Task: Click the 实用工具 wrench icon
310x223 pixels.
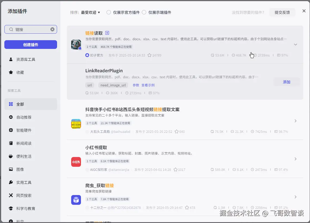Action: tap(11, 182)
